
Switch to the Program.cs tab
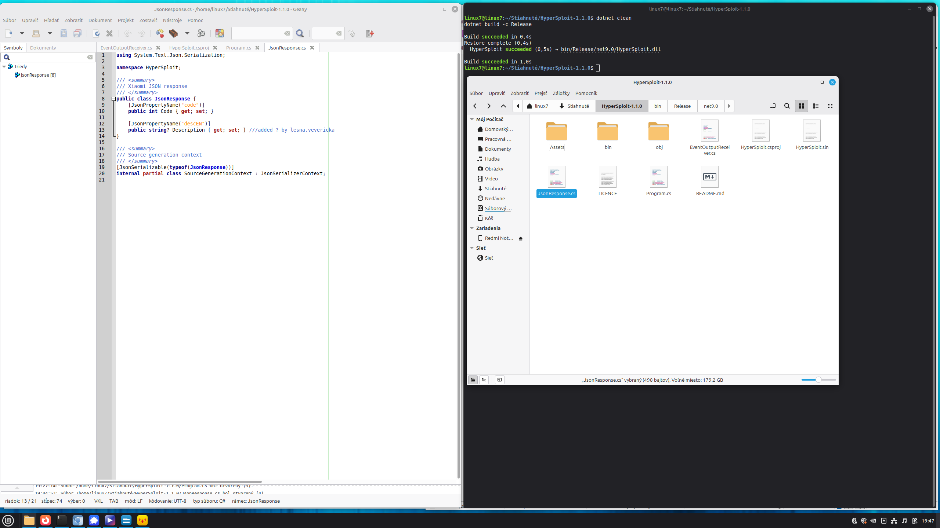238,48
